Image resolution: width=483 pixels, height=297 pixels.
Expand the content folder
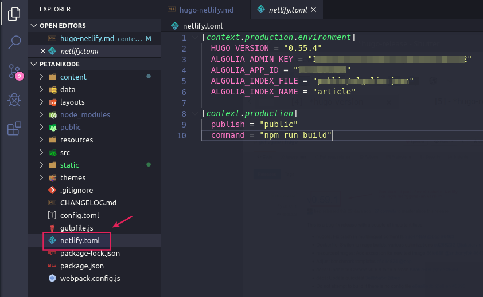pyautogui.click(x=41, y=77)
